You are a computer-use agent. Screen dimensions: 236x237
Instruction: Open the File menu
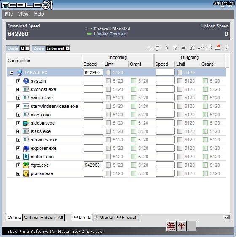(x=9, y=14)
